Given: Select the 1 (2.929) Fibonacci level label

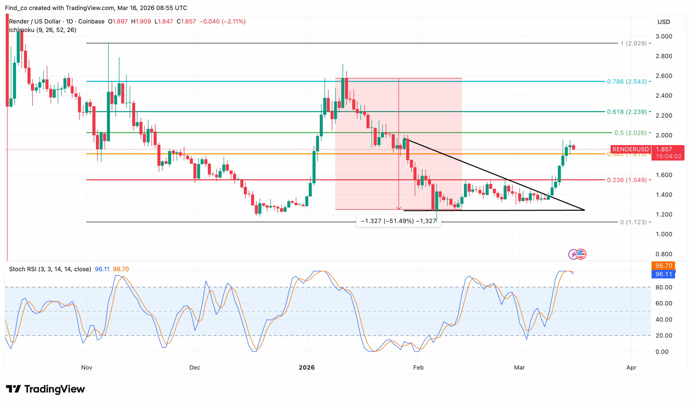Looking at the screenshot, I should pos(634,43).
